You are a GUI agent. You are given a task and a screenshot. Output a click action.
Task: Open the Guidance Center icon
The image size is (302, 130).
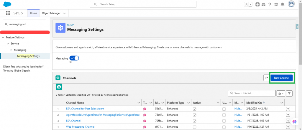click(263, 4)
